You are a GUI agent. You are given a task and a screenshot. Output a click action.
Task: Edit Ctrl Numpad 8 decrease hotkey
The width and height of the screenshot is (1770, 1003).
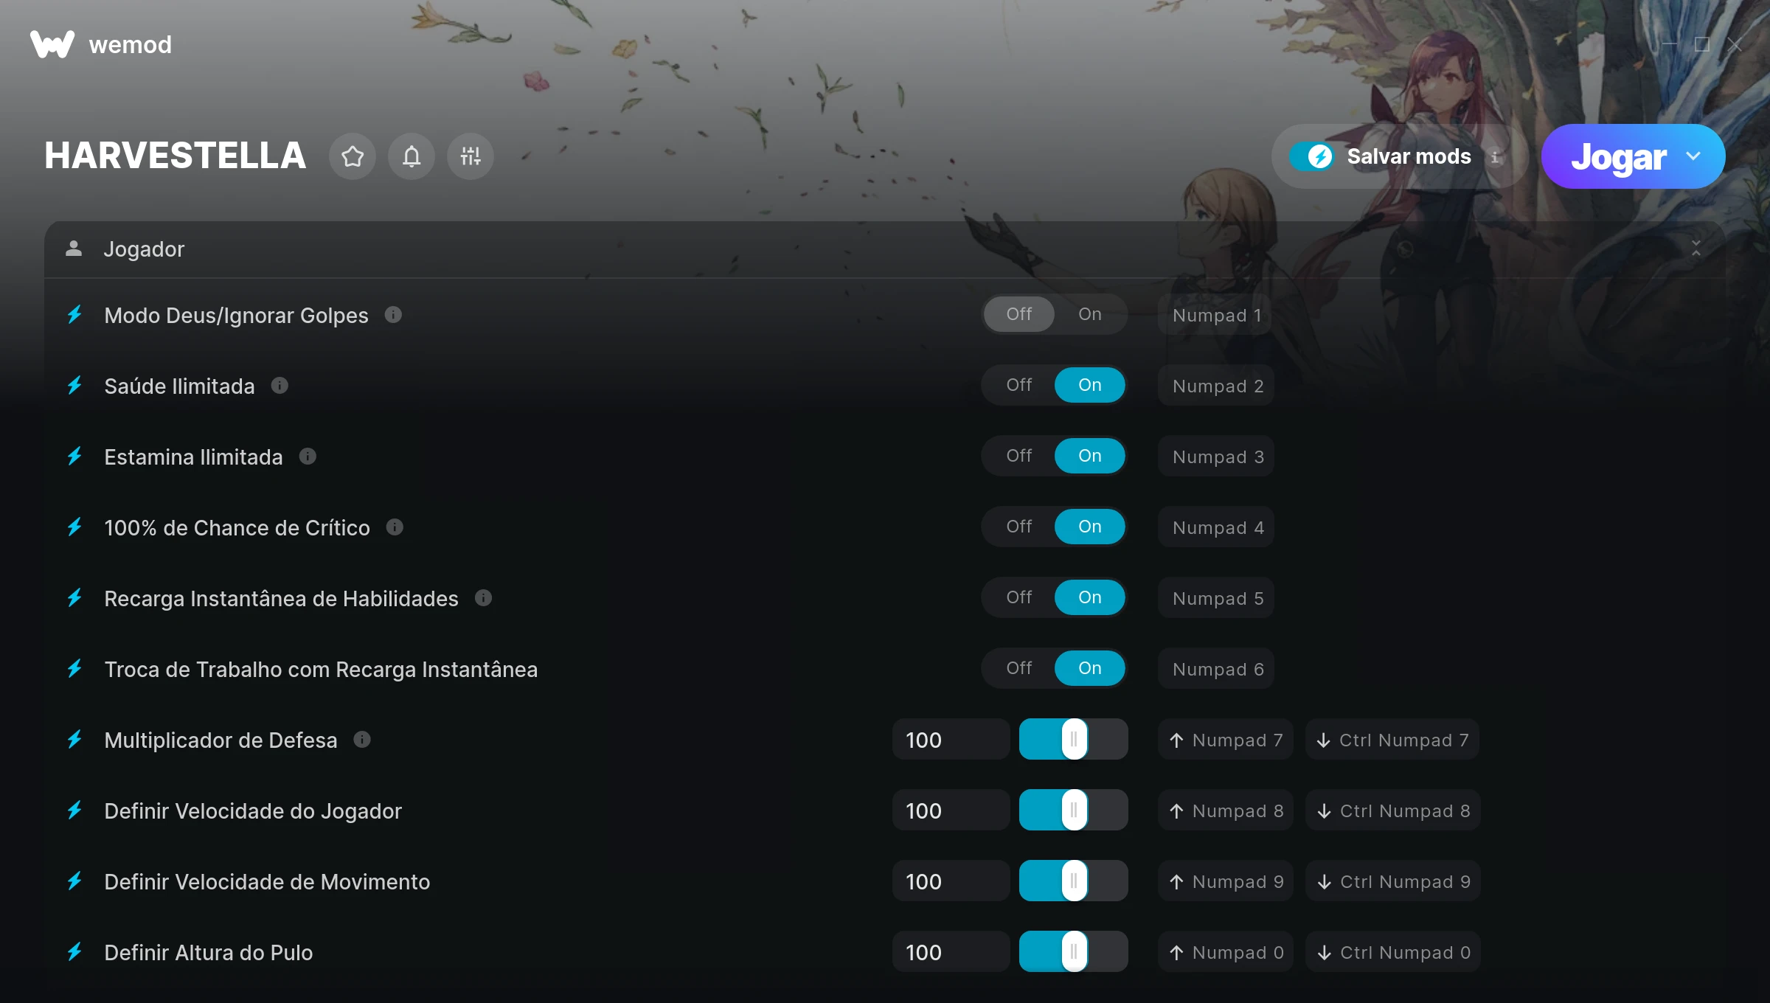tap(1393, 811)
